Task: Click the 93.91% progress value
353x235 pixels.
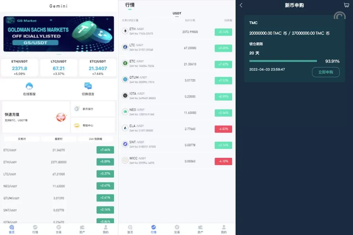Action: coord(332,61)
